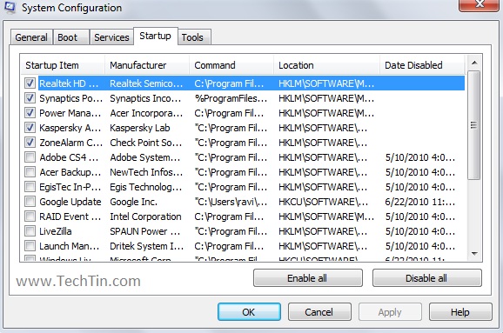The width and height of the screenshot is (503, 333).
Task: Check the Google Update checkbox
Action: 30,201
